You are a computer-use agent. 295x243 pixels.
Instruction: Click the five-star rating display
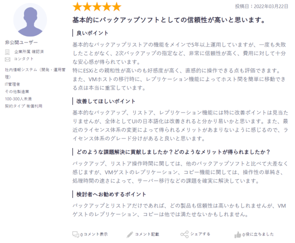97,7
